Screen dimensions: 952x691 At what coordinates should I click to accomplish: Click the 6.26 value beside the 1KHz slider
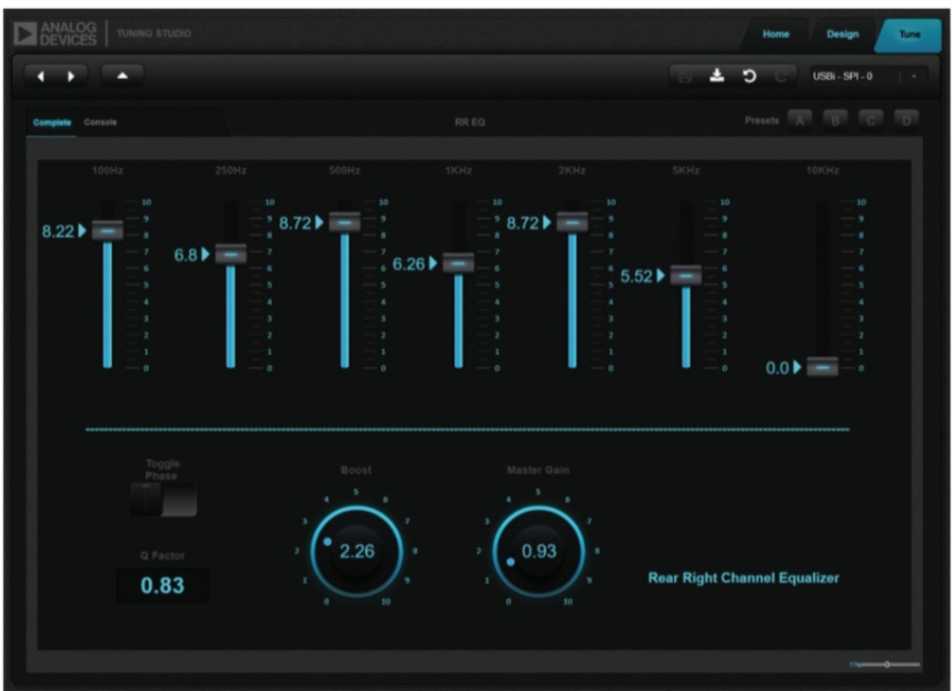tap(409, 264)
